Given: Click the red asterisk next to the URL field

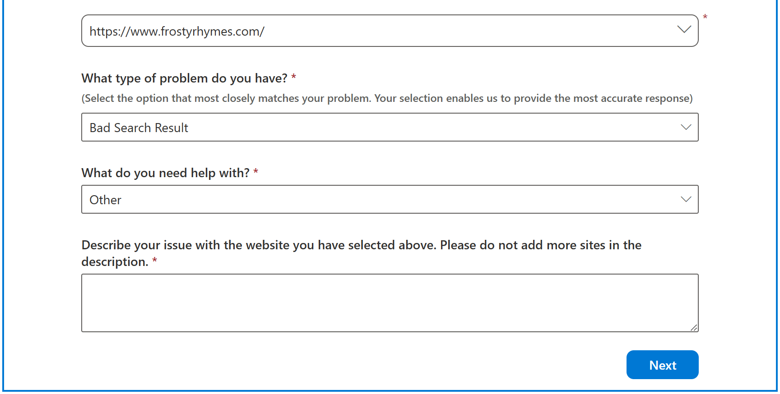Looking at the screenshot, I should pyautogui.click(x=705, y=18).
